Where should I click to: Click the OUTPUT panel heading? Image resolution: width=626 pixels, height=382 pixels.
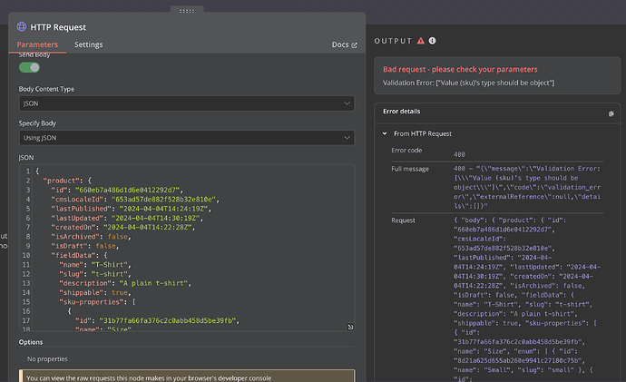pos(393,41)
